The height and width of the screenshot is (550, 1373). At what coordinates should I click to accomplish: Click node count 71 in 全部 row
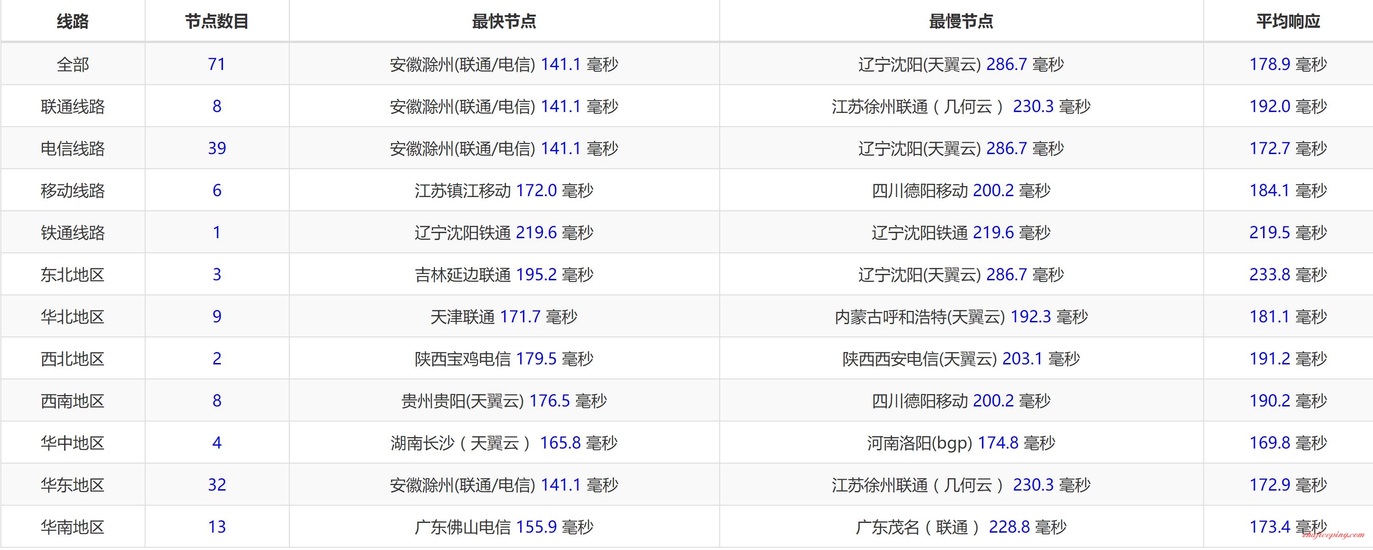(217, 64)
